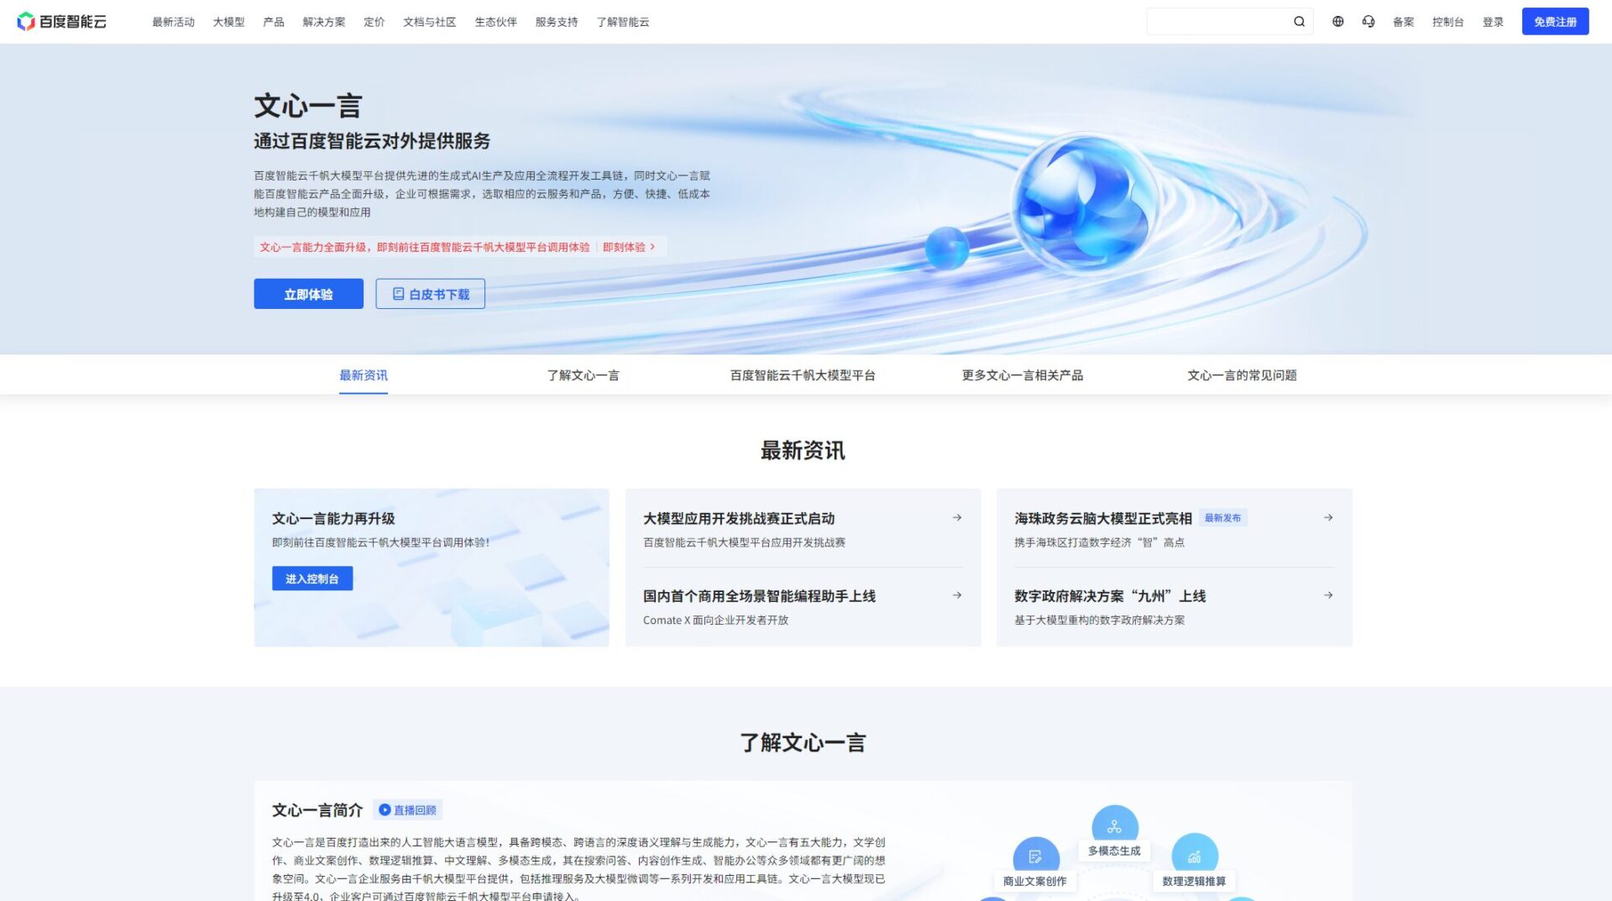Switch to the 了解文心一言 tab
This screenshot has width=1612, height=901.
(584, 375)
